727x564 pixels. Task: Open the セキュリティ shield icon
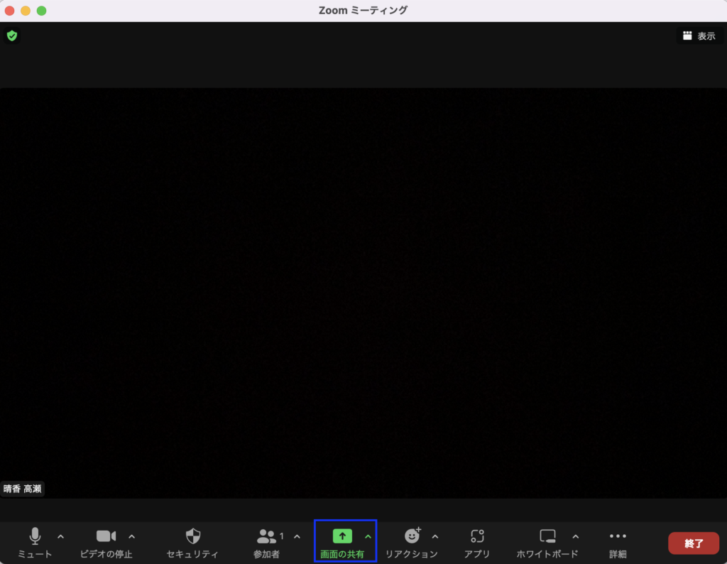192,537
